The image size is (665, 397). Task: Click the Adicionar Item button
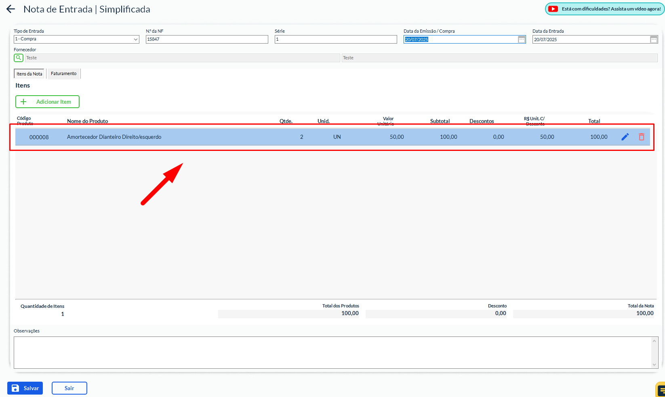click(47, 102)
